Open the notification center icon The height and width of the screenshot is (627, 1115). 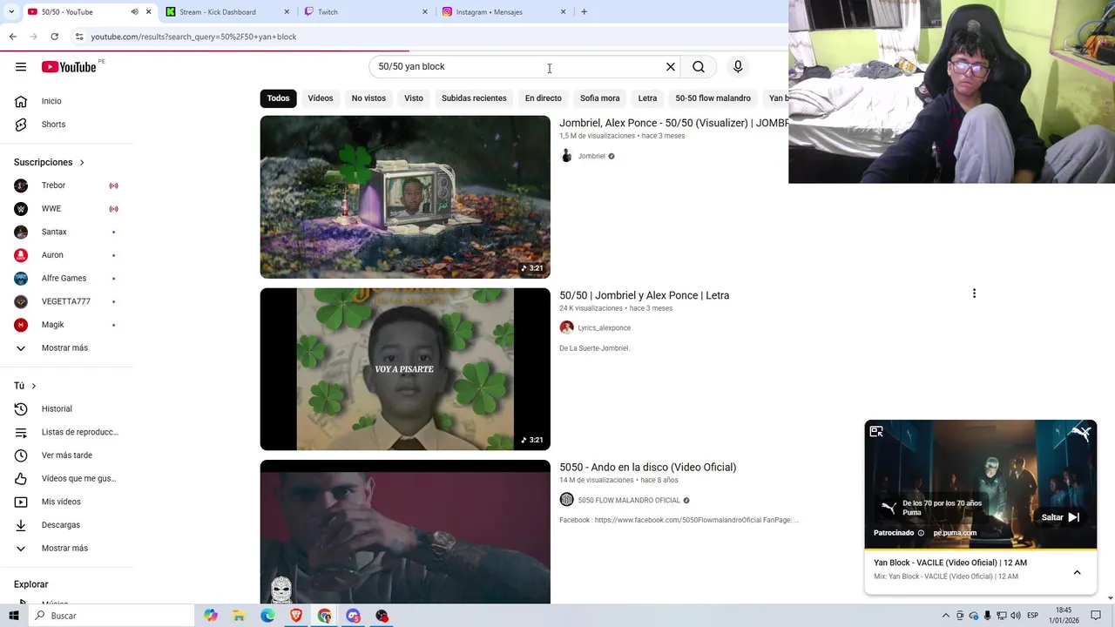click(x=1096, y=616)
